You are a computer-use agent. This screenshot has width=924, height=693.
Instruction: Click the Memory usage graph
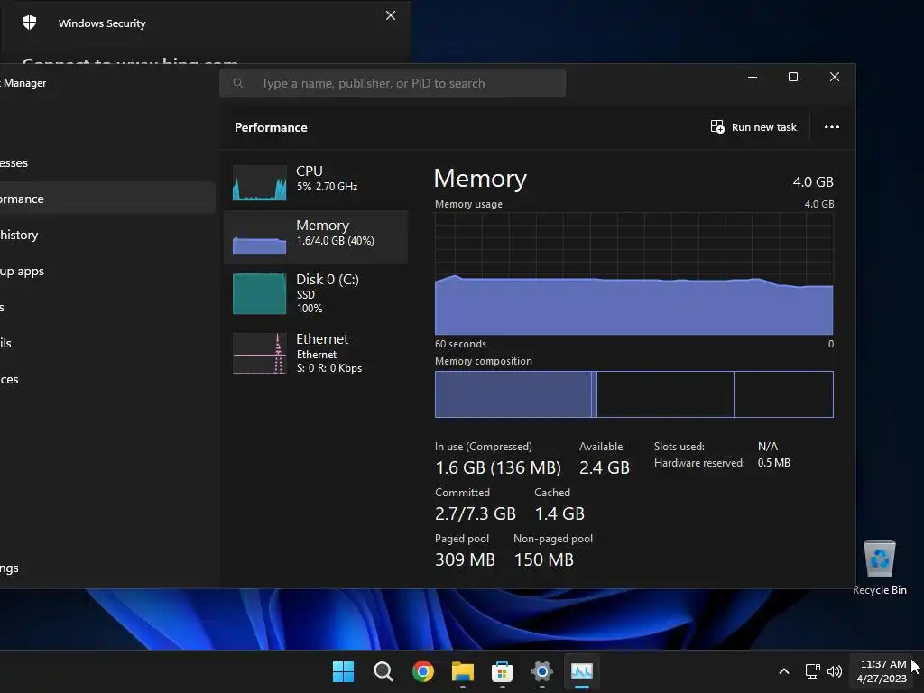[x=633, y=273]
